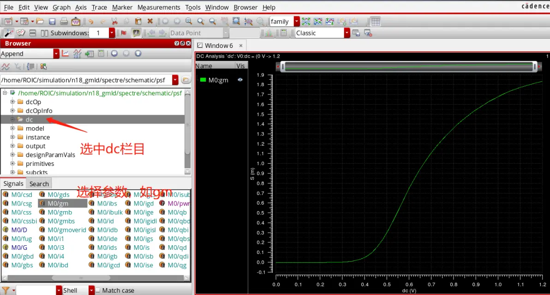Open the results path history dropdown
Viewport: 550px width, 295px height.
tap(175, 80)
